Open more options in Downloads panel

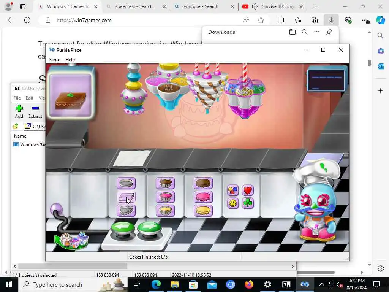coord(317,32)
